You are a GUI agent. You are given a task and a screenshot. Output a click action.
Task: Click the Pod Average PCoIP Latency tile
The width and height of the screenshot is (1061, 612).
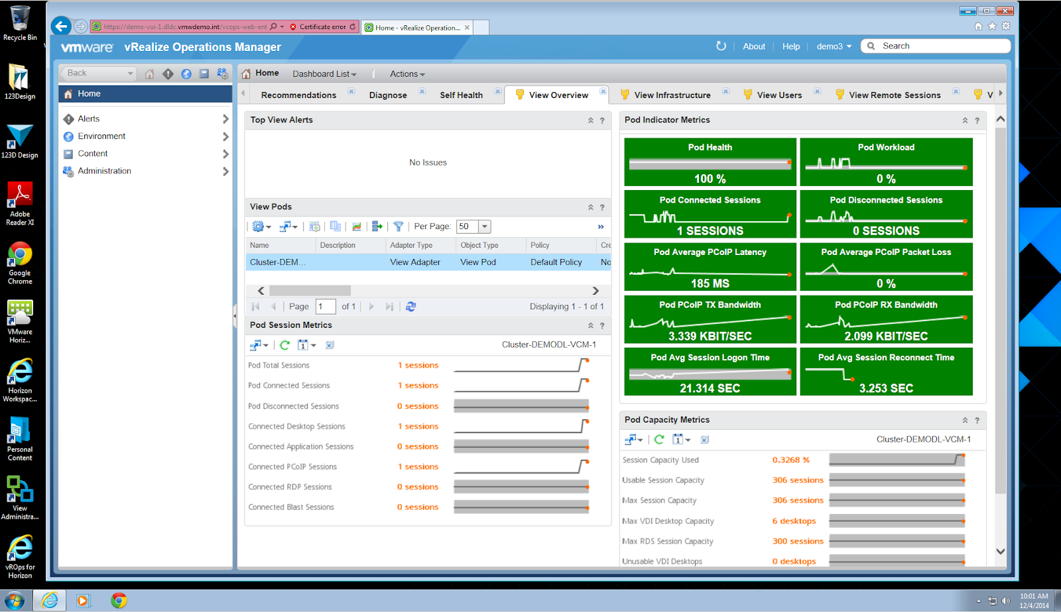(x=710, y=267)
